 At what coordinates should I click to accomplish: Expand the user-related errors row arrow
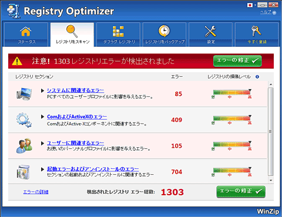42,143
